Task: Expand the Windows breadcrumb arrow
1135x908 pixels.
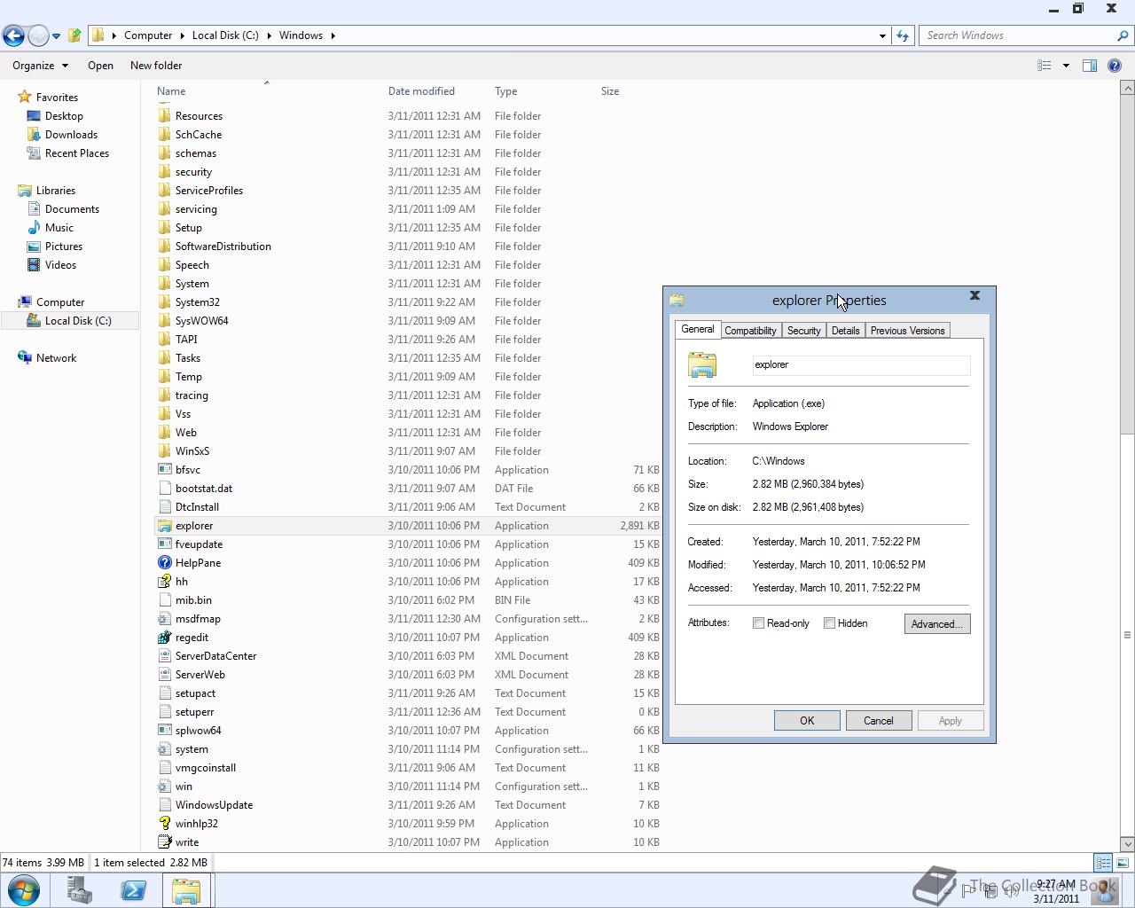Action: 333,35
